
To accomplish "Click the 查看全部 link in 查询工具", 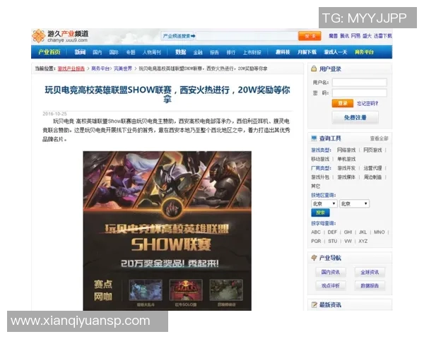I will point(379,138).
